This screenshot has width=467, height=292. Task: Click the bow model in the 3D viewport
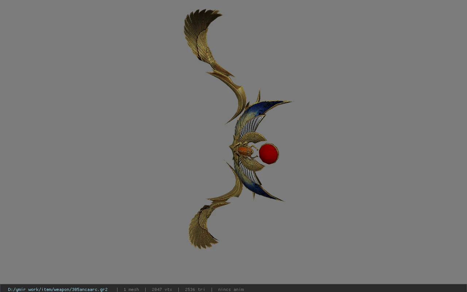point(238,128)
